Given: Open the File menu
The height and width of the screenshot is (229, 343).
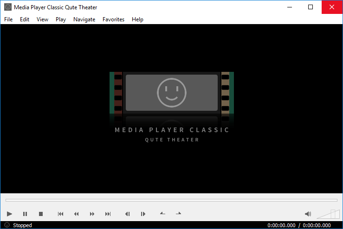Looking at the screenshot, I should (x=8, y=19).
